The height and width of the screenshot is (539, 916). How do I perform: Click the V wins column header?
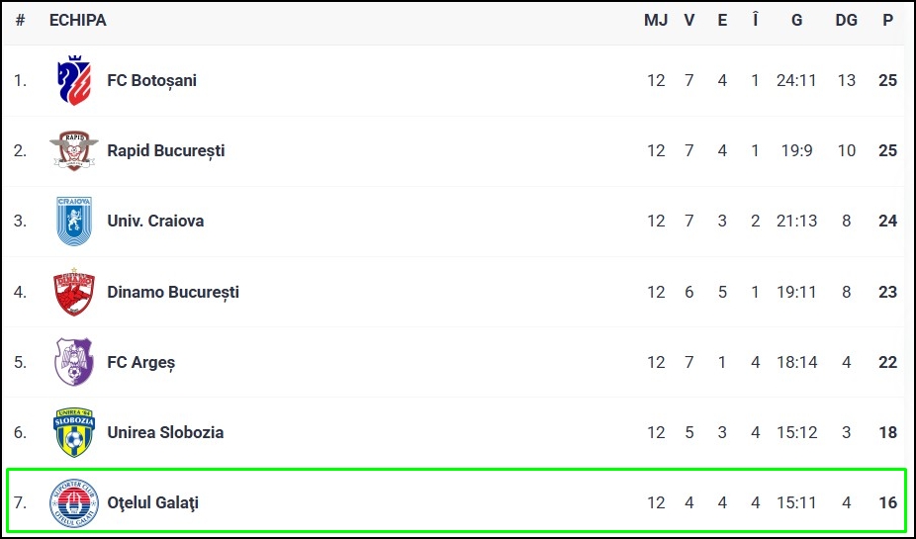click(x=688, y=20)
